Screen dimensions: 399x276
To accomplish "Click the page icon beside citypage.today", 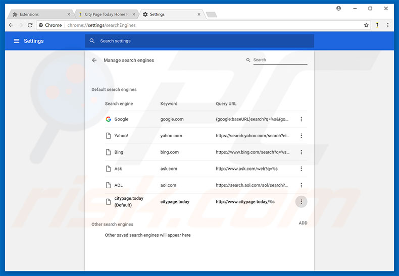I will [x=109, y=202].
